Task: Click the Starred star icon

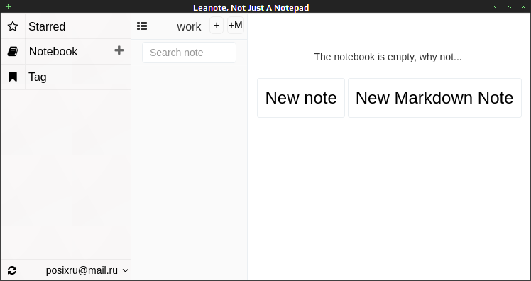Action: pos(13,26)
